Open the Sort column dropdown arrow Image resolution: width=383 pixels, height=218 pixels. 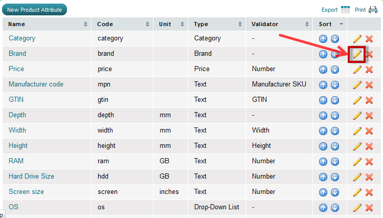point(341,24)
